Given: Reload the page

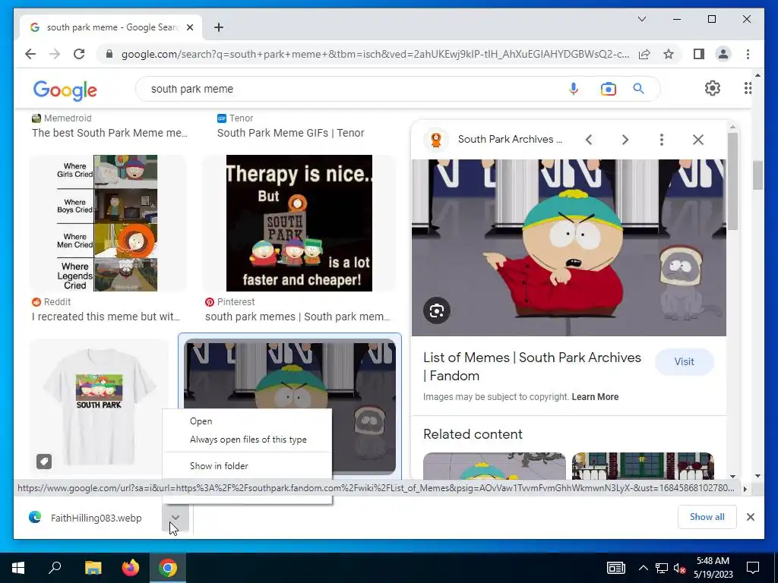Looking at the screenshot, I should pos(79,54).
